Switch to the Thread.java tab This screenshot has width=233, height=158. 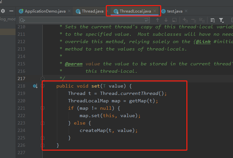tap(89, 11)
